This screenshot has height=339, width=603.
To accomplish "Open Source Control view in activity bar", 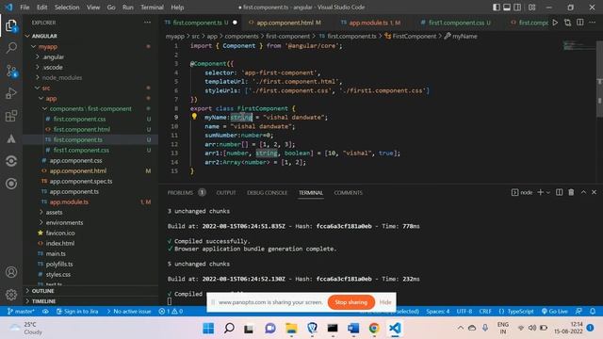I will click(x=11, y=71).
